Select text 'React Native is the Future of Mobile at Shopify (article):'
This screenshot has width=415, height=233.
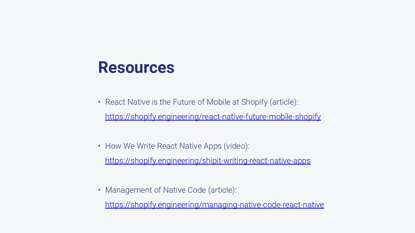click(202, 102)
